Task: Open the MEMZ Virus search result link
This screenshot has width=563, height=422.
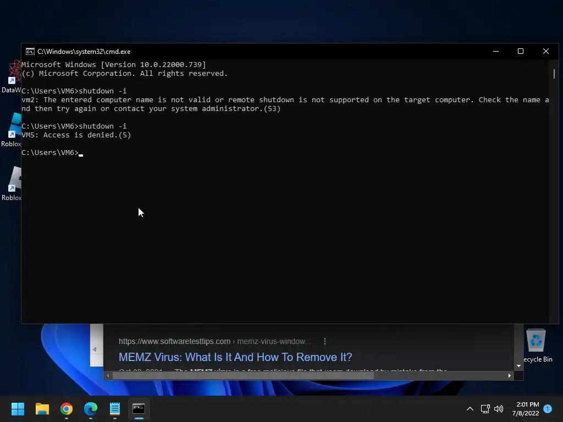Action: coord(235,357)
